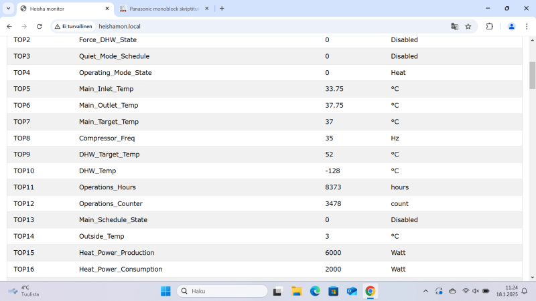Open the browser extensions puzzle icon
The image size is (536, 301).
click(490, 26)
